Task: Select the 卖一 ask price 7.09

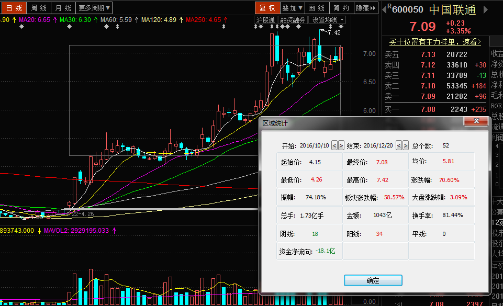Action: [x=428, y=96]
